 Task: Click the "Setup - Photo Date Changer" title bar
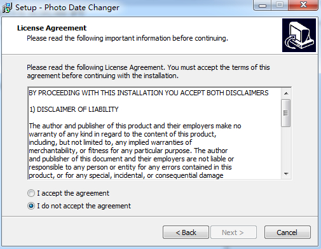point(67,8)
